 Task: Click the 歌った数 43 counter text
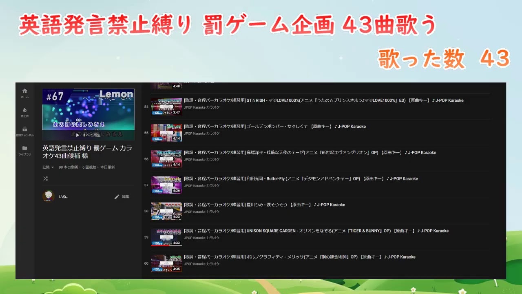[x=444, y=59]
